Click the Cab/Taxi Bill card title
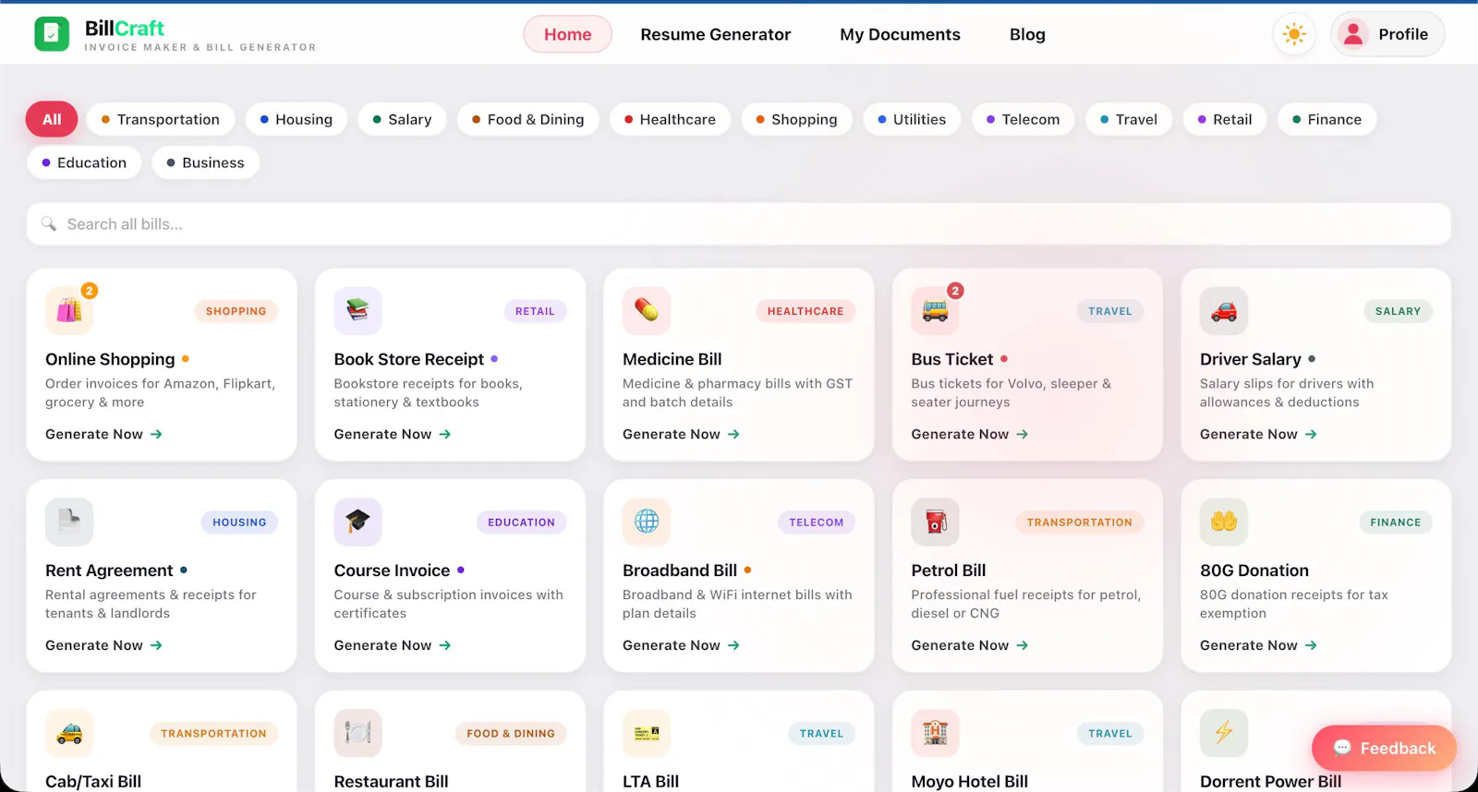Image resolution: width=1478 pixels, height=792 pixels. 93,782
